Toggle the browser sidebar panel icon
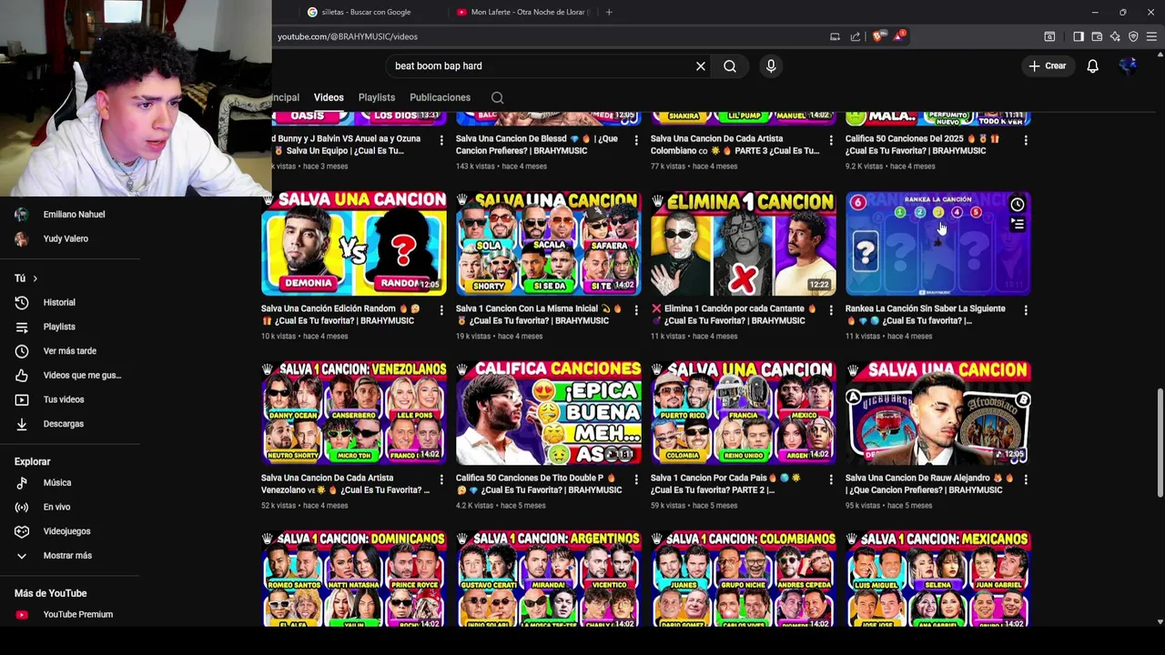The width and height of the screenshot is (1165, 655). tap(1079, 36)
